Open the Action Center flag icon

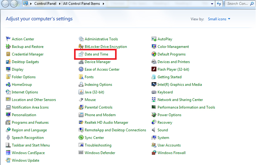(8, 39)
